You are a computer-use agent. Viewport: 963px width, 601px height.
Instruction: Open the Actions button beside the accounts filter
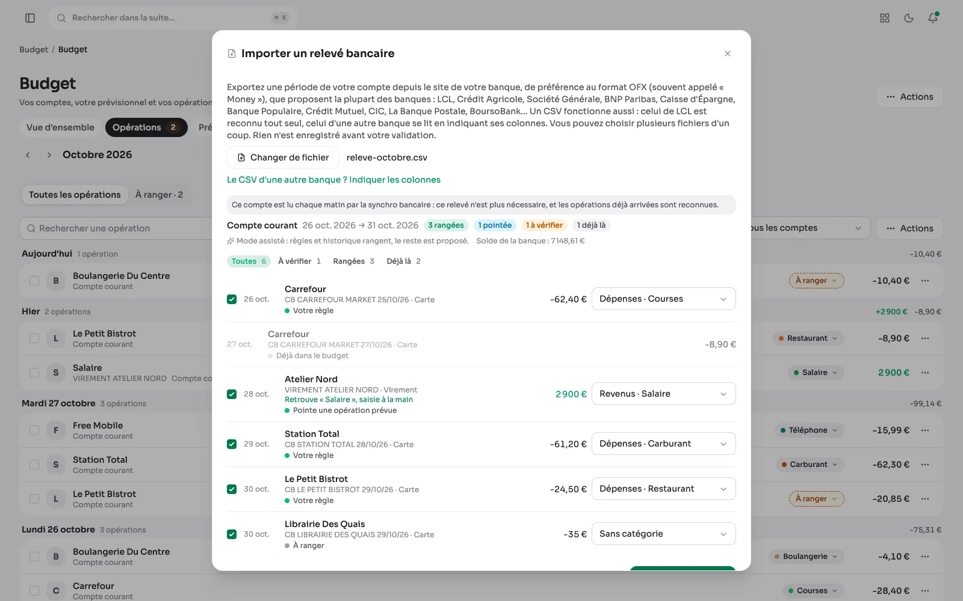(909, 228)
